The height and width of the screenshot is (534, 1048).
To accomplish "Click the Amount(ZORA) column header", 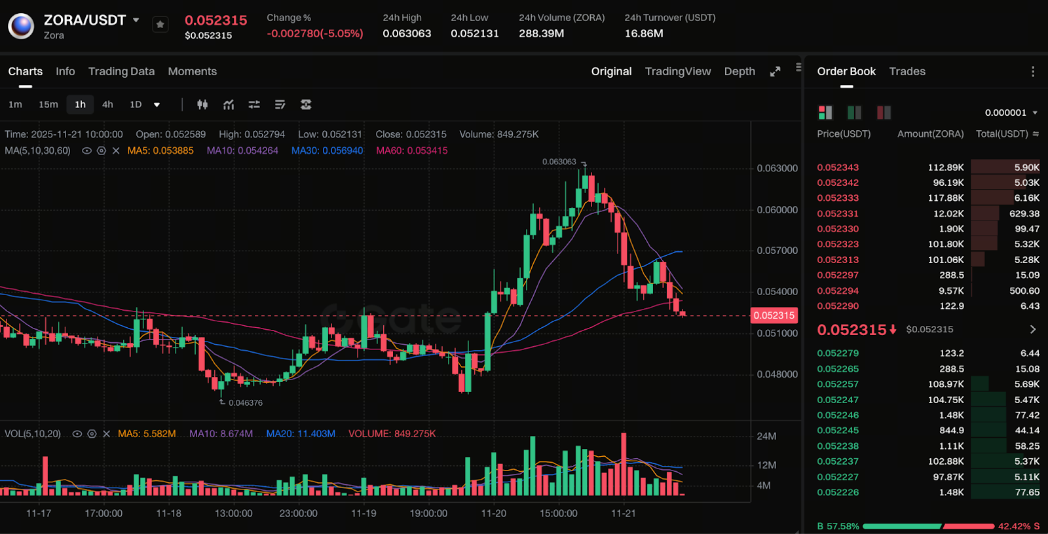I will click(x=930, y=133).
